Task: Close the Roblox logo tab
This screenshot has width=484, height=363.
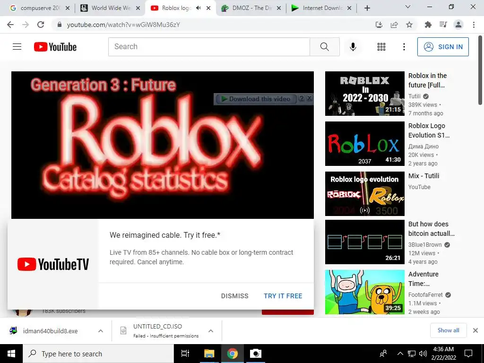Action: [x=208, y=8]
